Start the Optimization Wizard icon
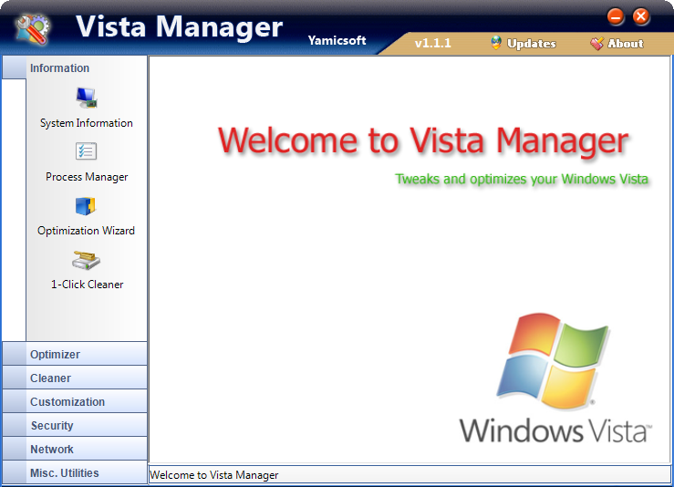The width and height of the screenshot is (674, 487). click(87, 206)
